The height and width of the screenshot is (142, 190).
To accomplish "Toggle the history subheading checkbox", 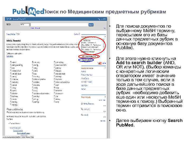I will pos(33,74).
